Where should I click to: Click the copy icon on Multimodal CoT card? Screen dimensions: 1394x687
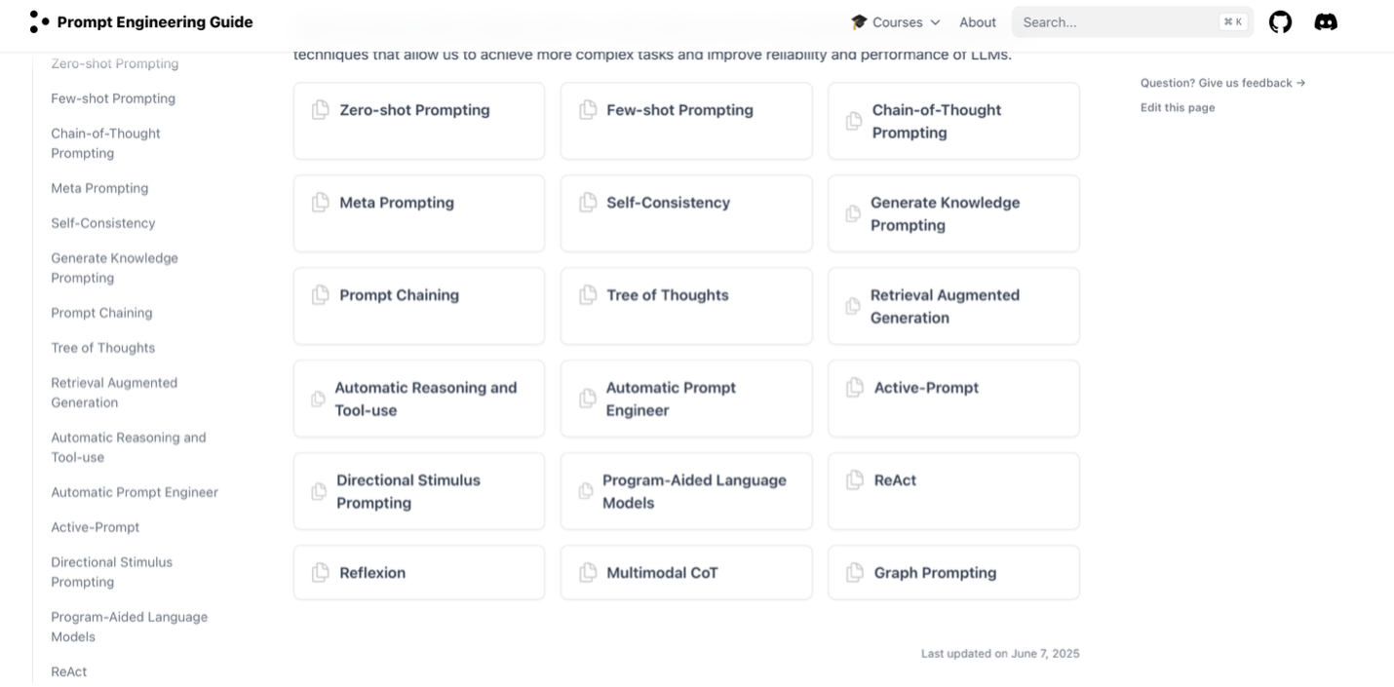click(x=586, y=572)
